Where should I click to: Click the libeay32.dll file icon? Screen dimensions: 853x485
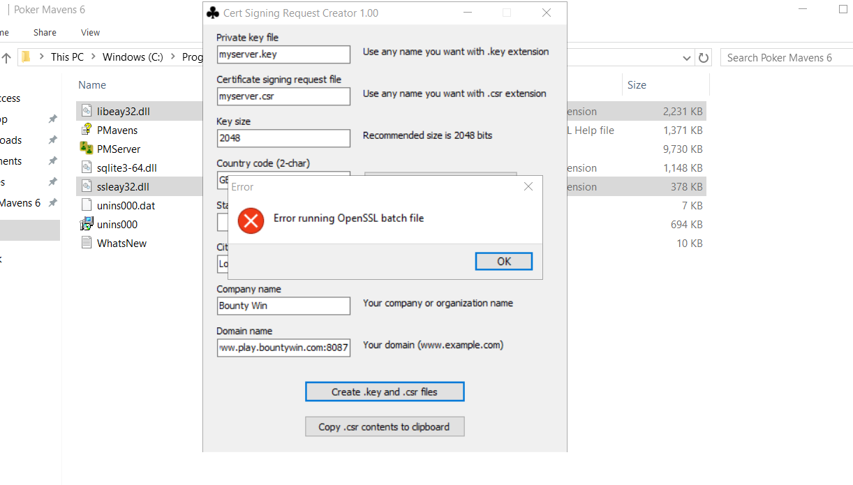click(x=87, y=111)
